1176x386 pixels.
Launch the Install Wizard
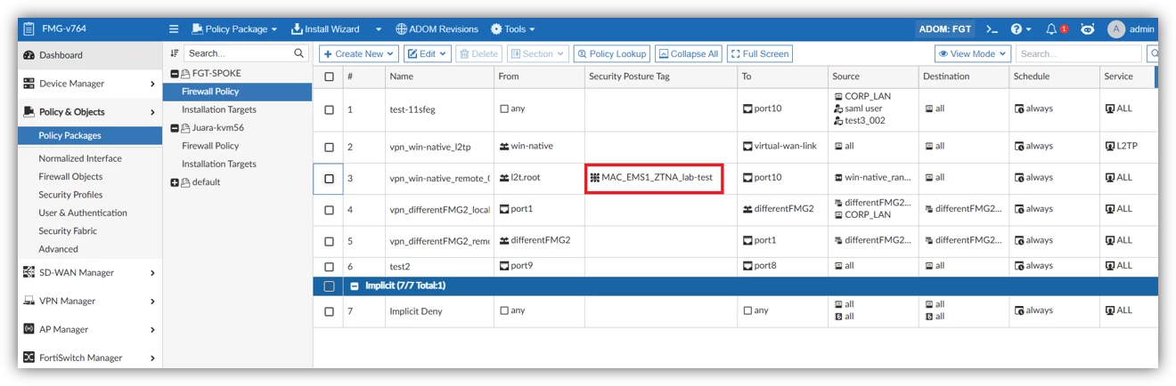coord(326,29)
